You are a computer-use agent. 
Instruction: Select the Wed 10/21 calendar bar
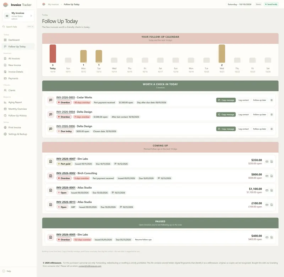click(222, 54)
